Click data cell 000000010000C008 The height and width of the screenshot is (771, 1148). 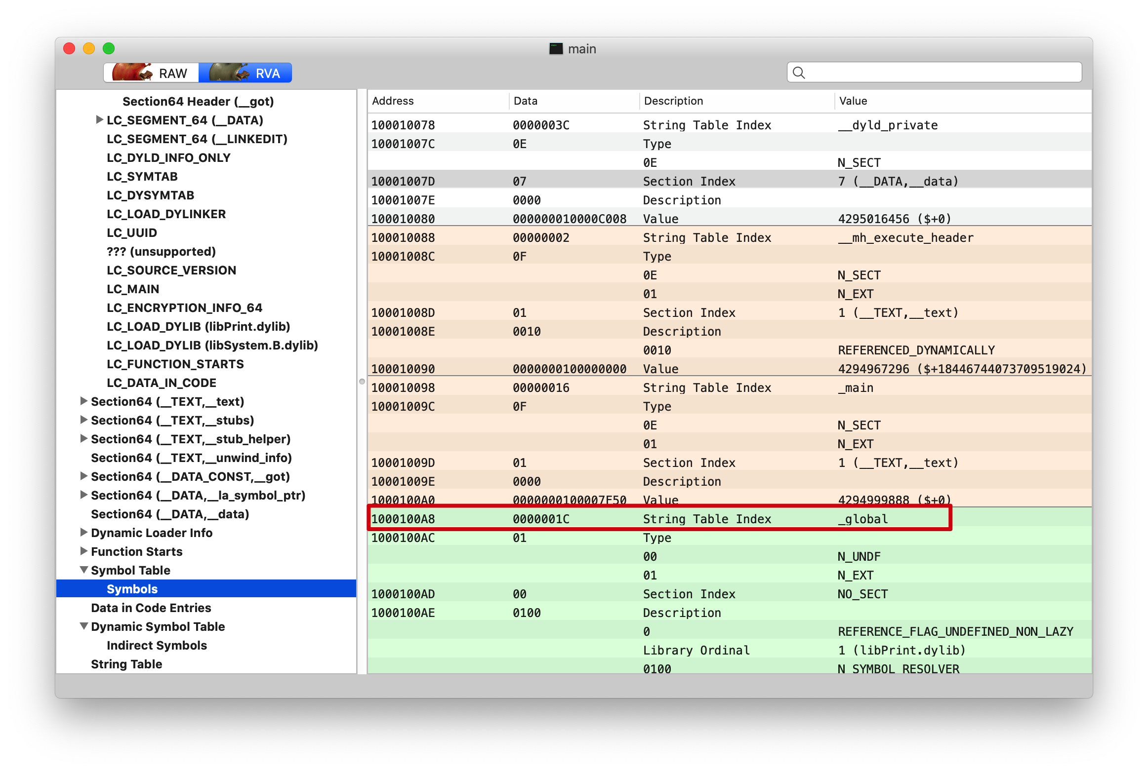click(570, 219)
